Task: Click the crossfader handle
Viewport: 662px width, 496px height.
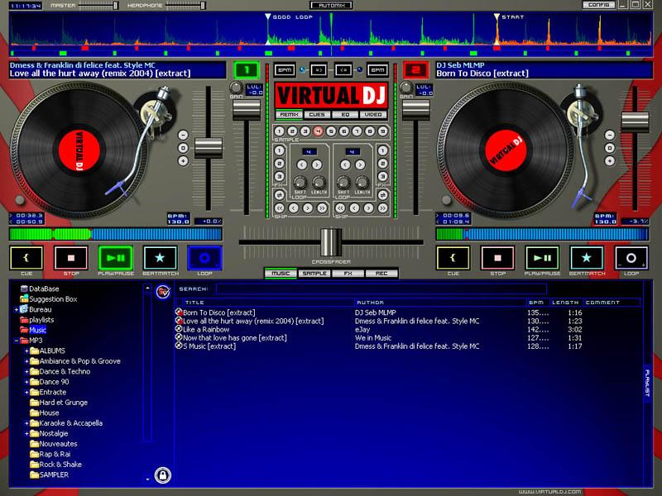Action: (329, 241)
